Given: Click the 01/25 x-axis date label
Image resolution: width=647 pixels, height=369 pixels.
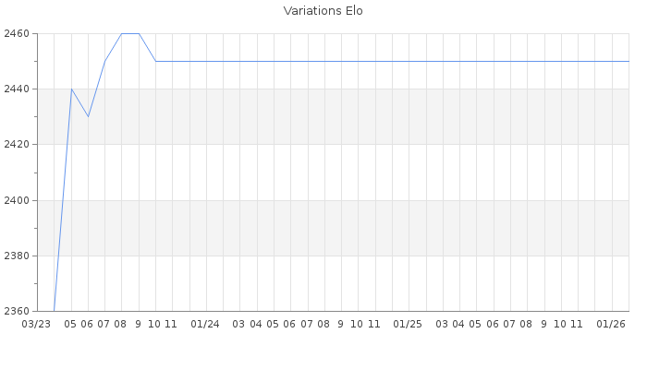Looking at the screenshot, I should pyautogui.click(x=408, y=324).
